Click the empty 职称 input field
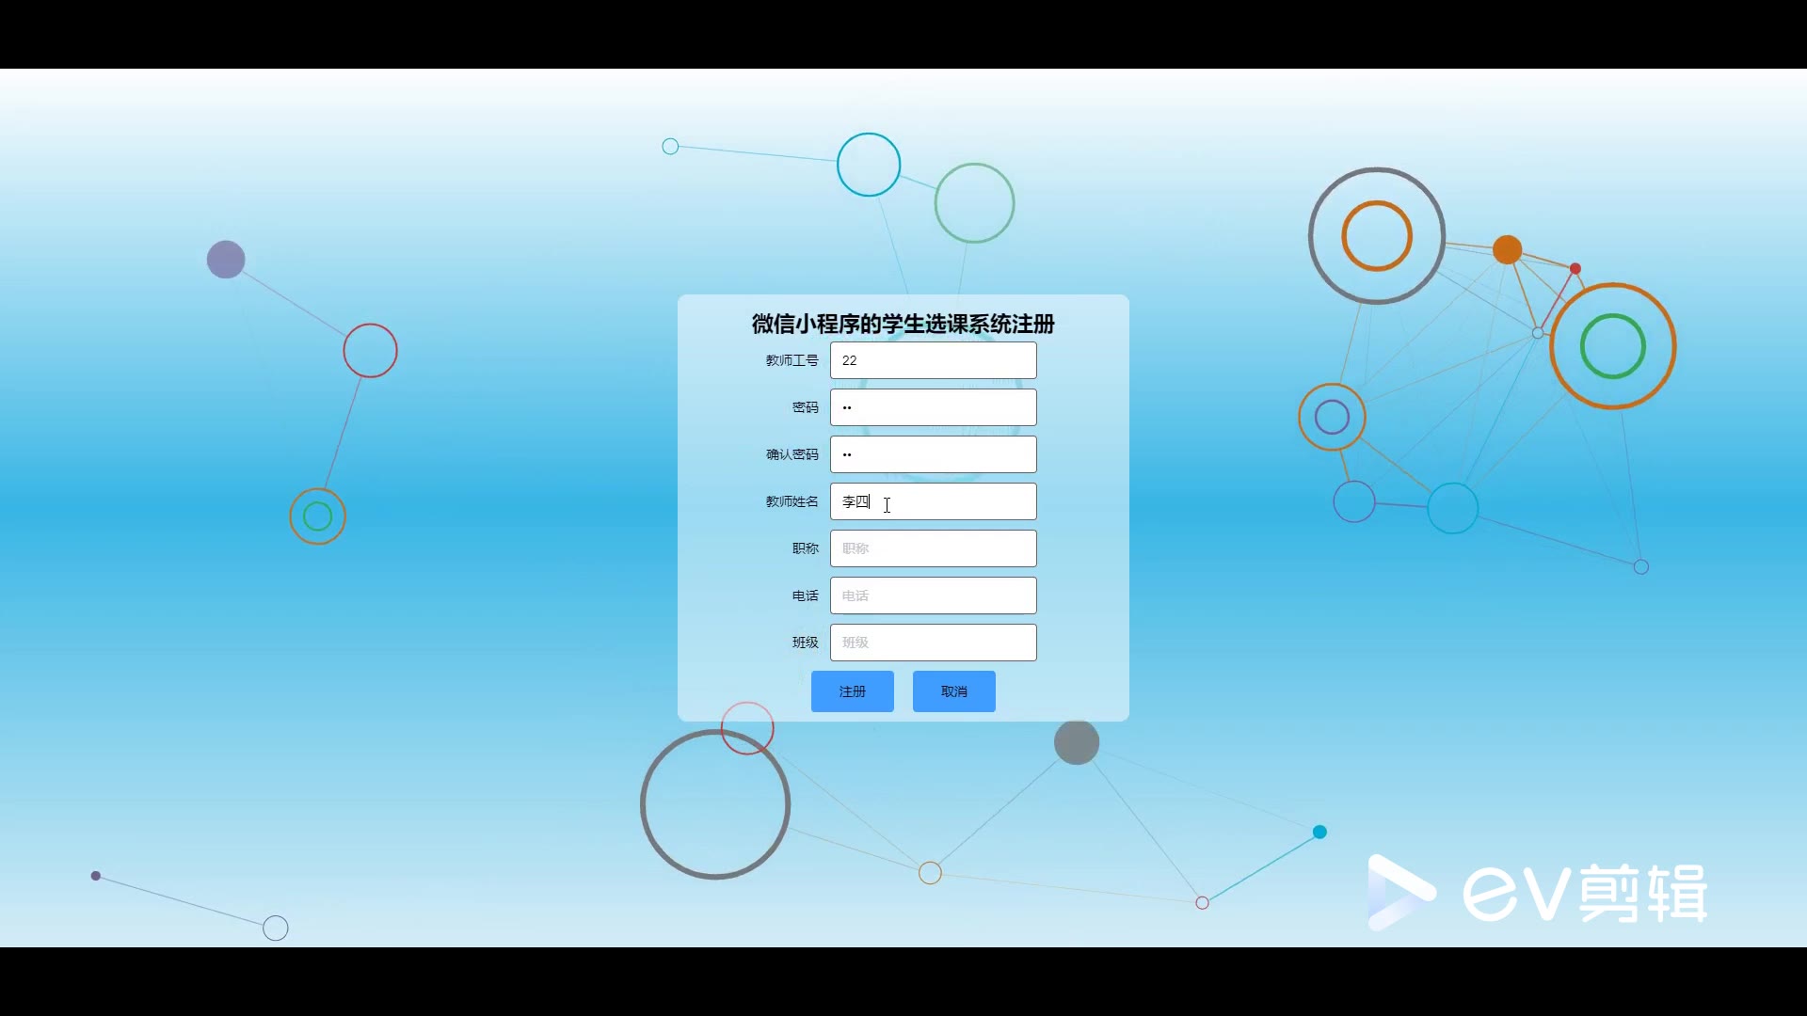The height and width of the screenshot is (1016, 1807). coord(933,548)
